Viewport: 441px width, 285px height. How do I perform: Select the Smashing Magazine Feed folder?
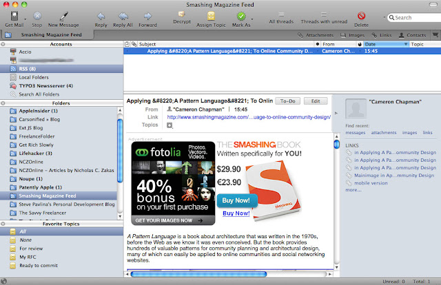pyautogui.click(x=59, y=196)
